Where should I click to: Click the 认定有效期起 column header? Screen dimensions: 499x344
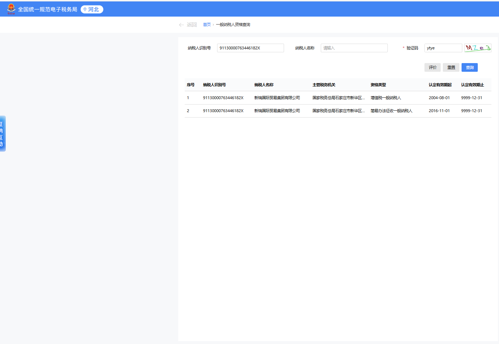[x=440, y=85]
